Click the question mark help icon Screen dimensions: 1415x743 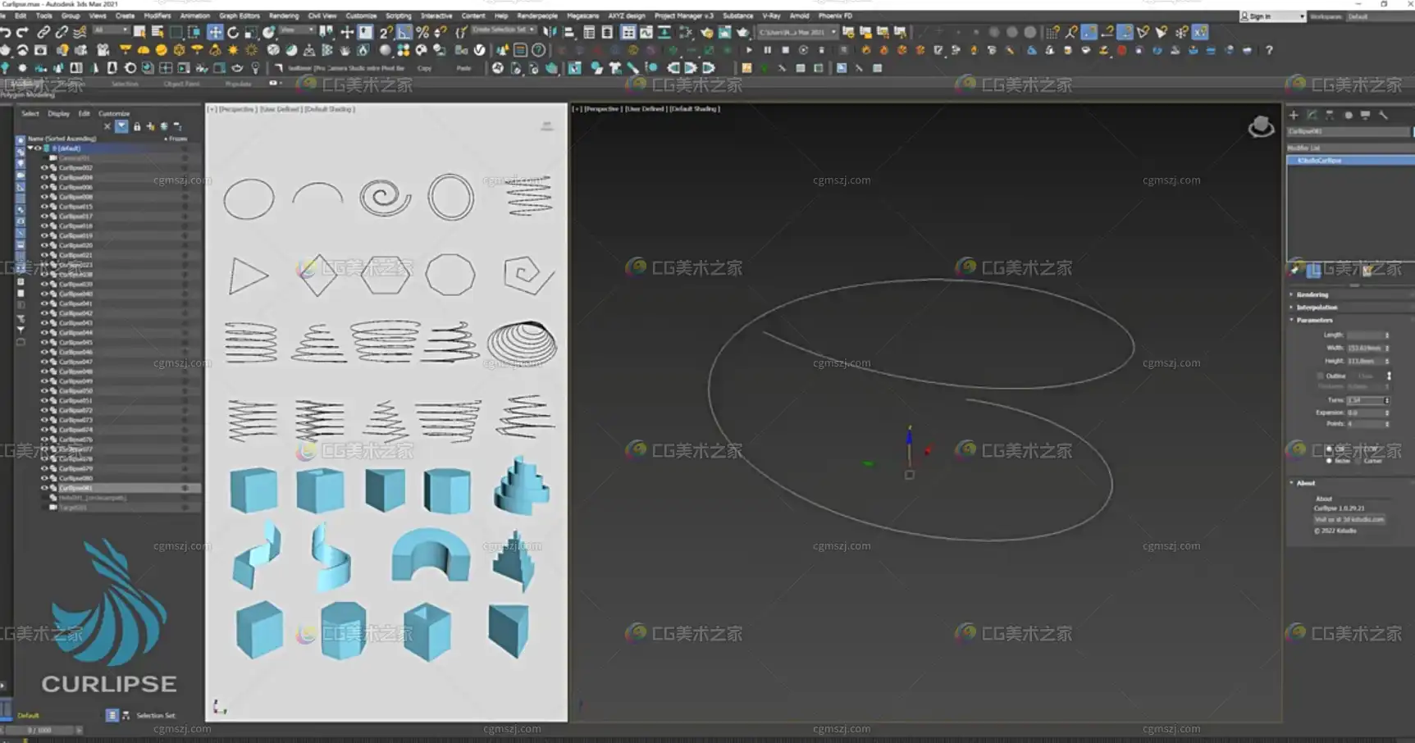tap(1269, 50)
